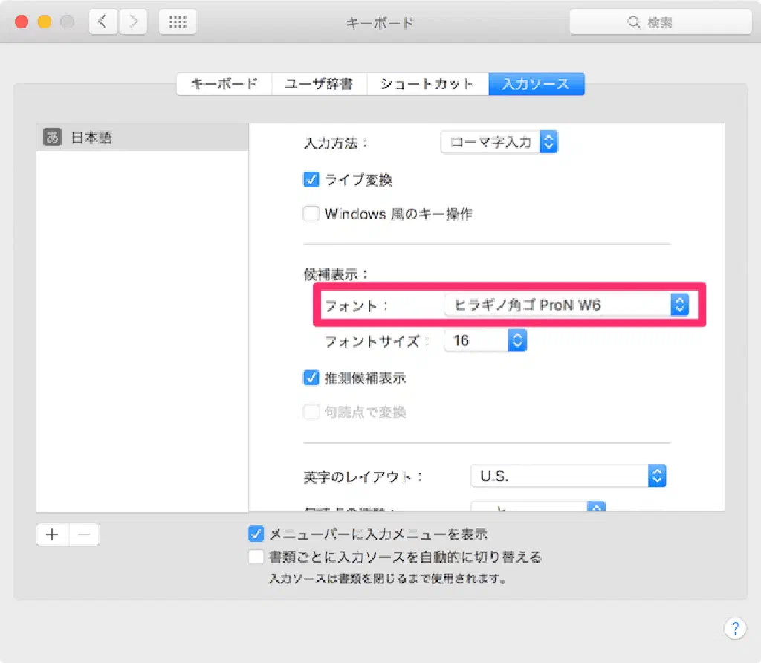Click the forward navigation arrow
Screen dimensions: 761x663
(133, 22)
